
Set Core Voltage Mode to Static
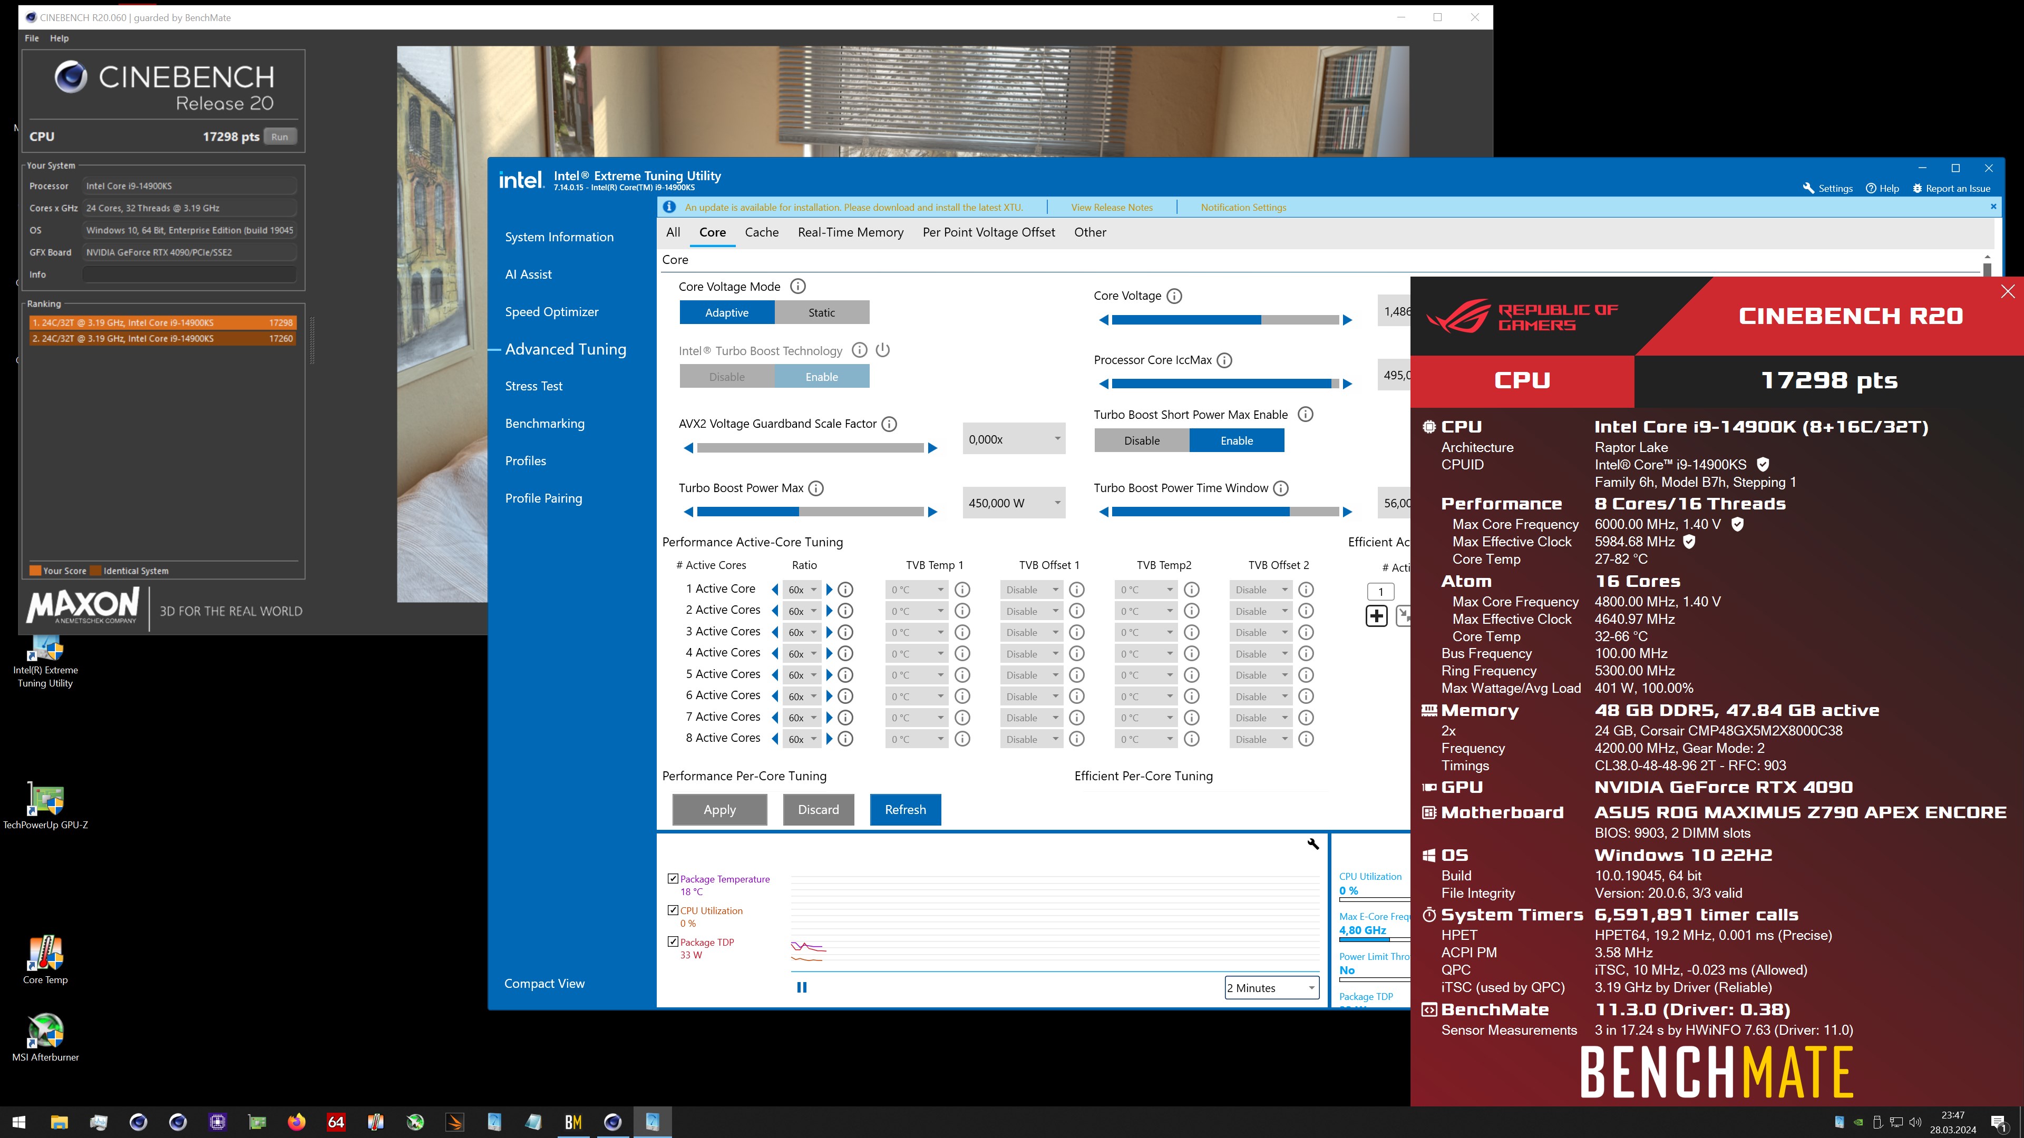click(x=822, y=312)
